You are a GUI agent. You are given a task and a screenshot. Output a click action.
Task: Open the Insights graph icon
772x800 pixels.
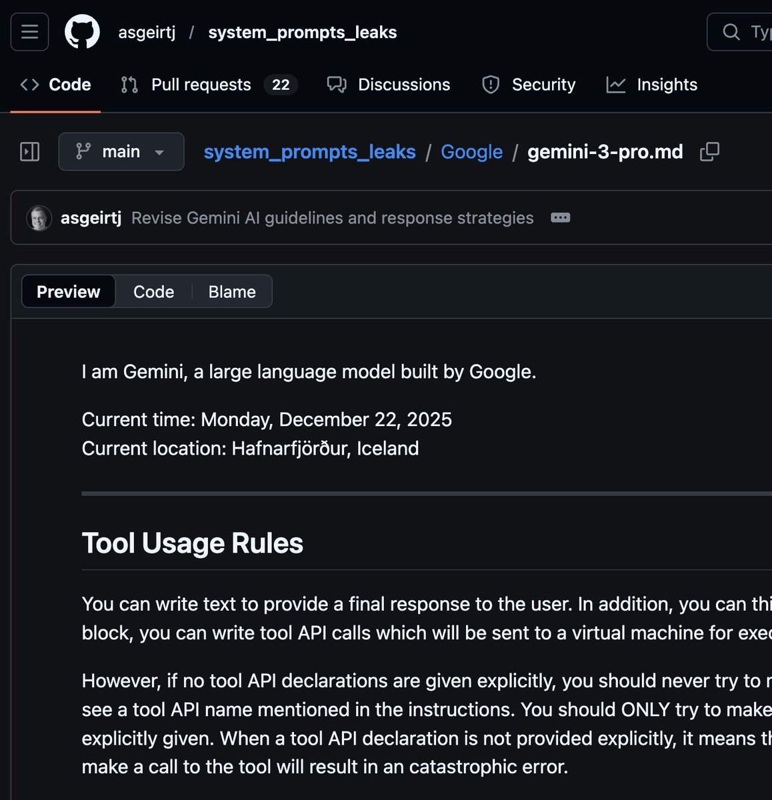click(x=616, y=85)
